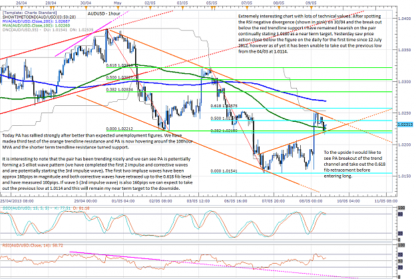Click the '10/05 04:00' time axis label
The image size is (416, 279).
pyautogui.click(x=348, y=201)
